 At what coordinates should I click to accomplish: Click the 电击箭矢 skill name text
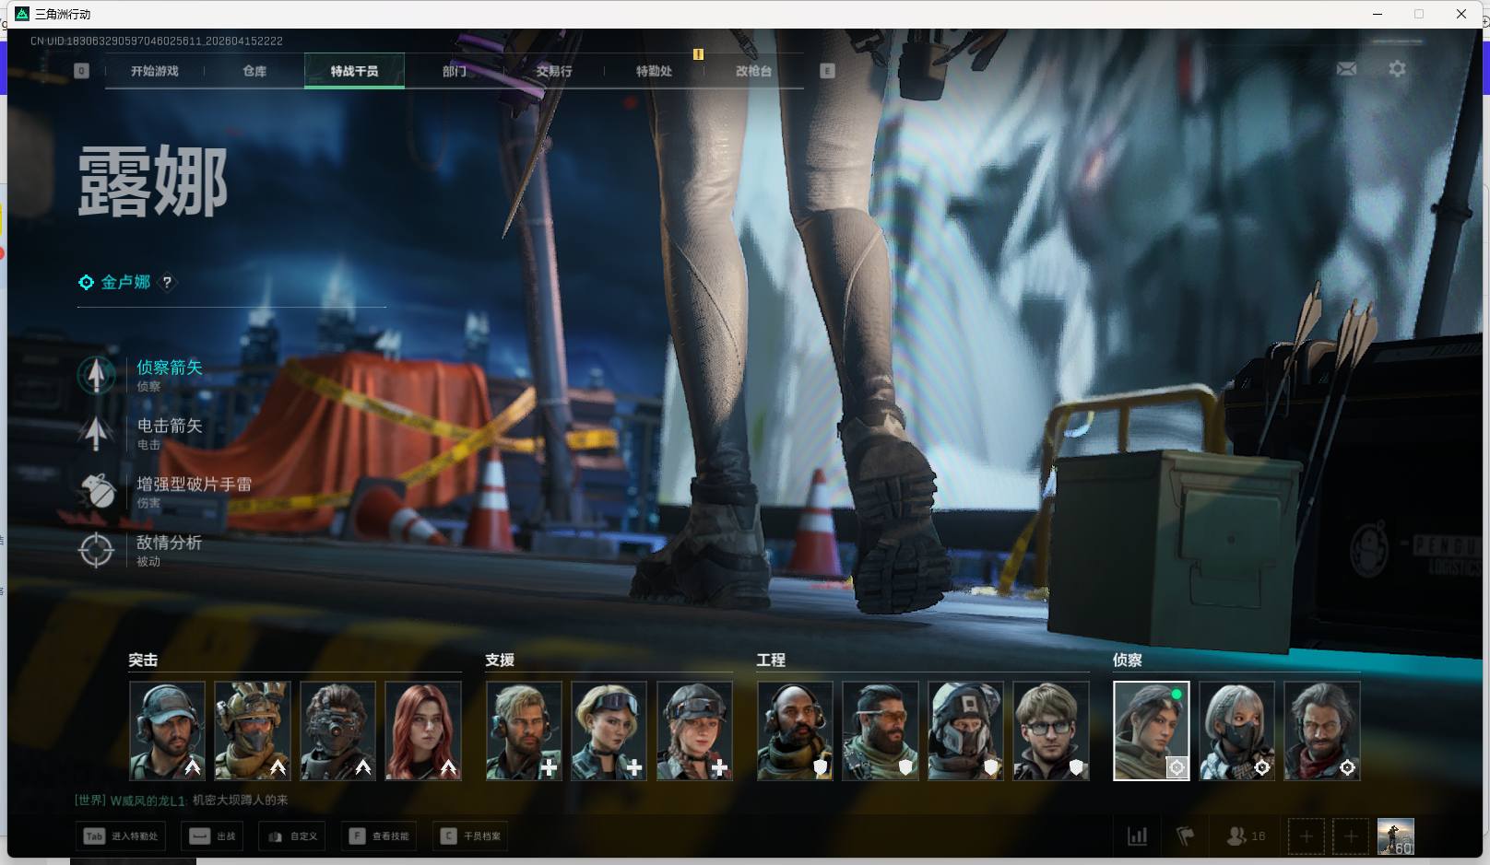(x=170, y=426)
